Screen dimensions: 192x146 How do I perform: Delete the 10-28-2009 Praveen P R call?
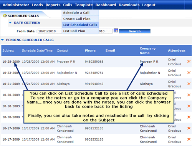coord(189,62)
